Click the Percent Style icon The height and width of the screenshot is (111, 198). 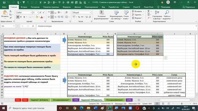[79, 17]
